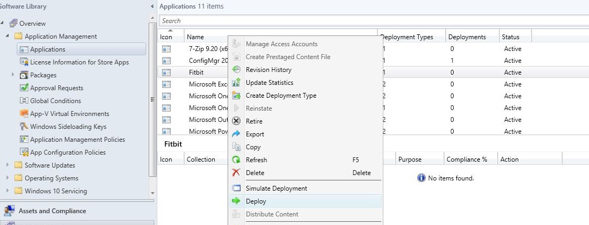Click the Operating Systems folder icon
The height and width of the screenshot is (225, 589).
(x=18, y=178)
